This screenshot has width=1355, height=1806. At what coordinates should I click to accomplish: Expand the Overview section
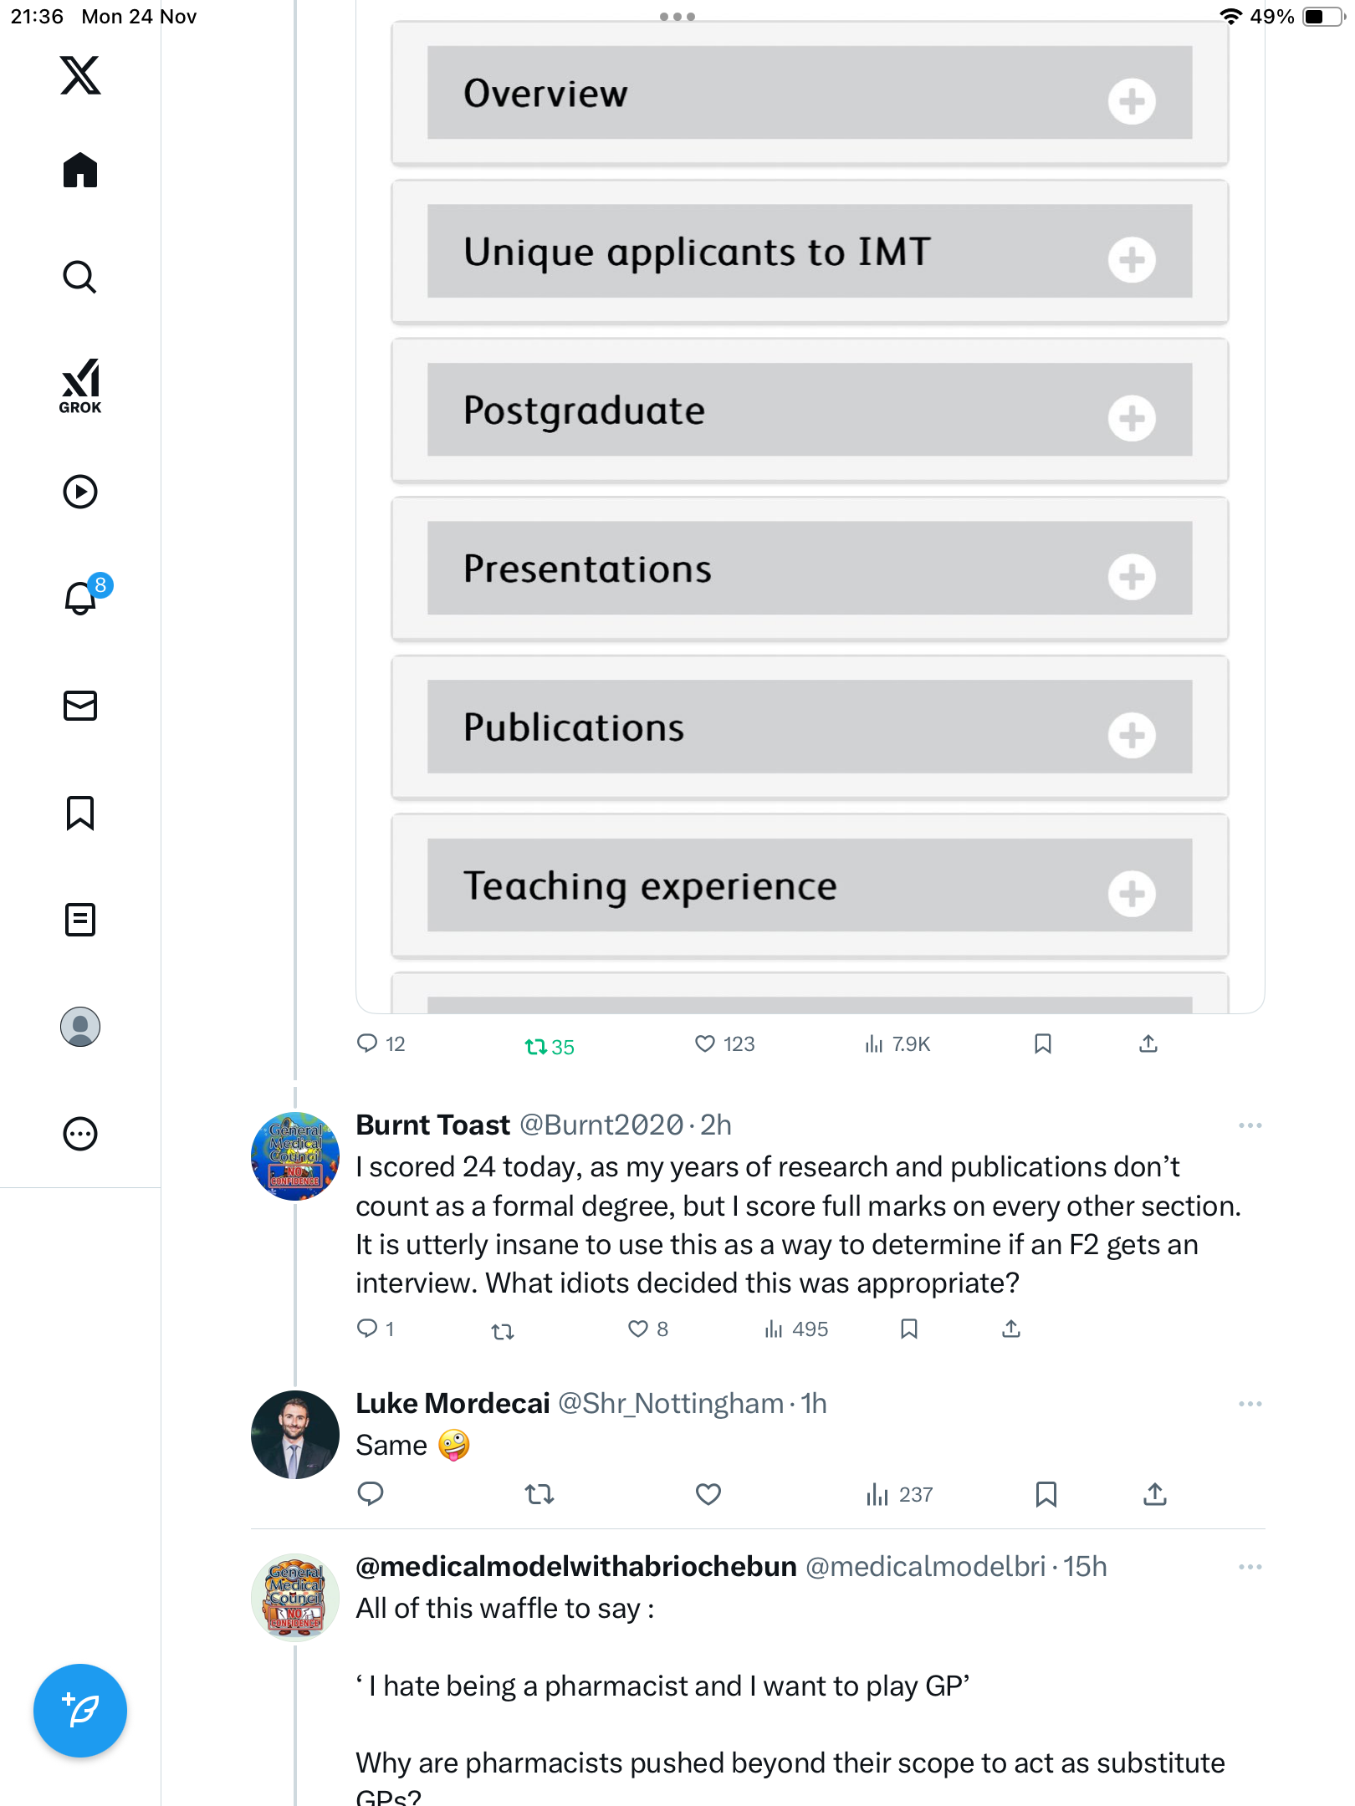[1132, 101]
